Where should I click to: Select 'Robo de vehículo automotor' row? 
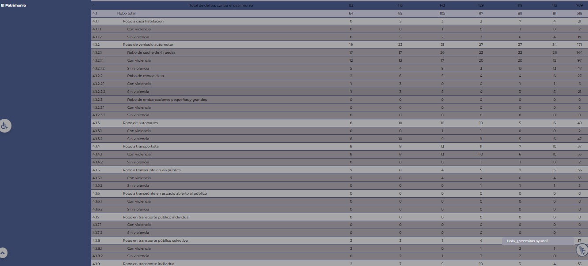[148, 44]
